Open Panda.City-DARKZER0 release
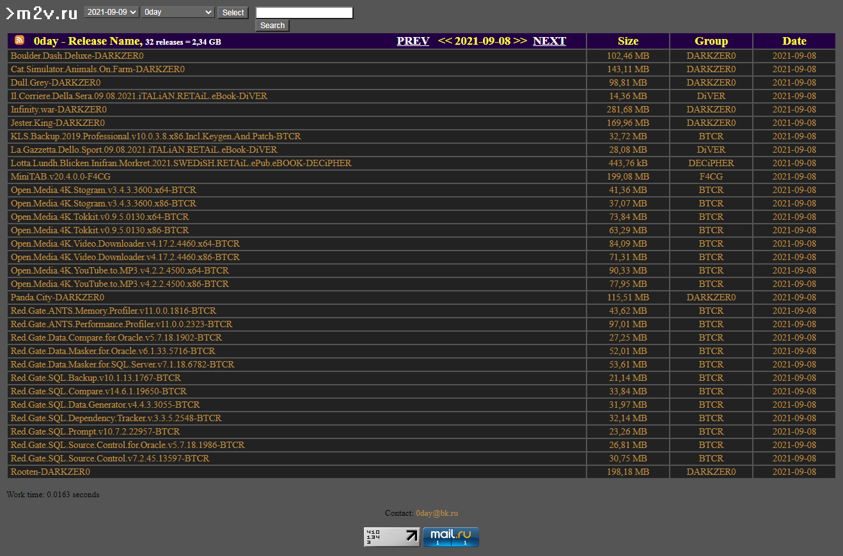 (x=58, y=297)
